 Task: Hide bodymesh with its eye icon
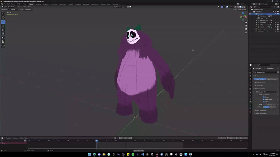click(x=275, y=23)
